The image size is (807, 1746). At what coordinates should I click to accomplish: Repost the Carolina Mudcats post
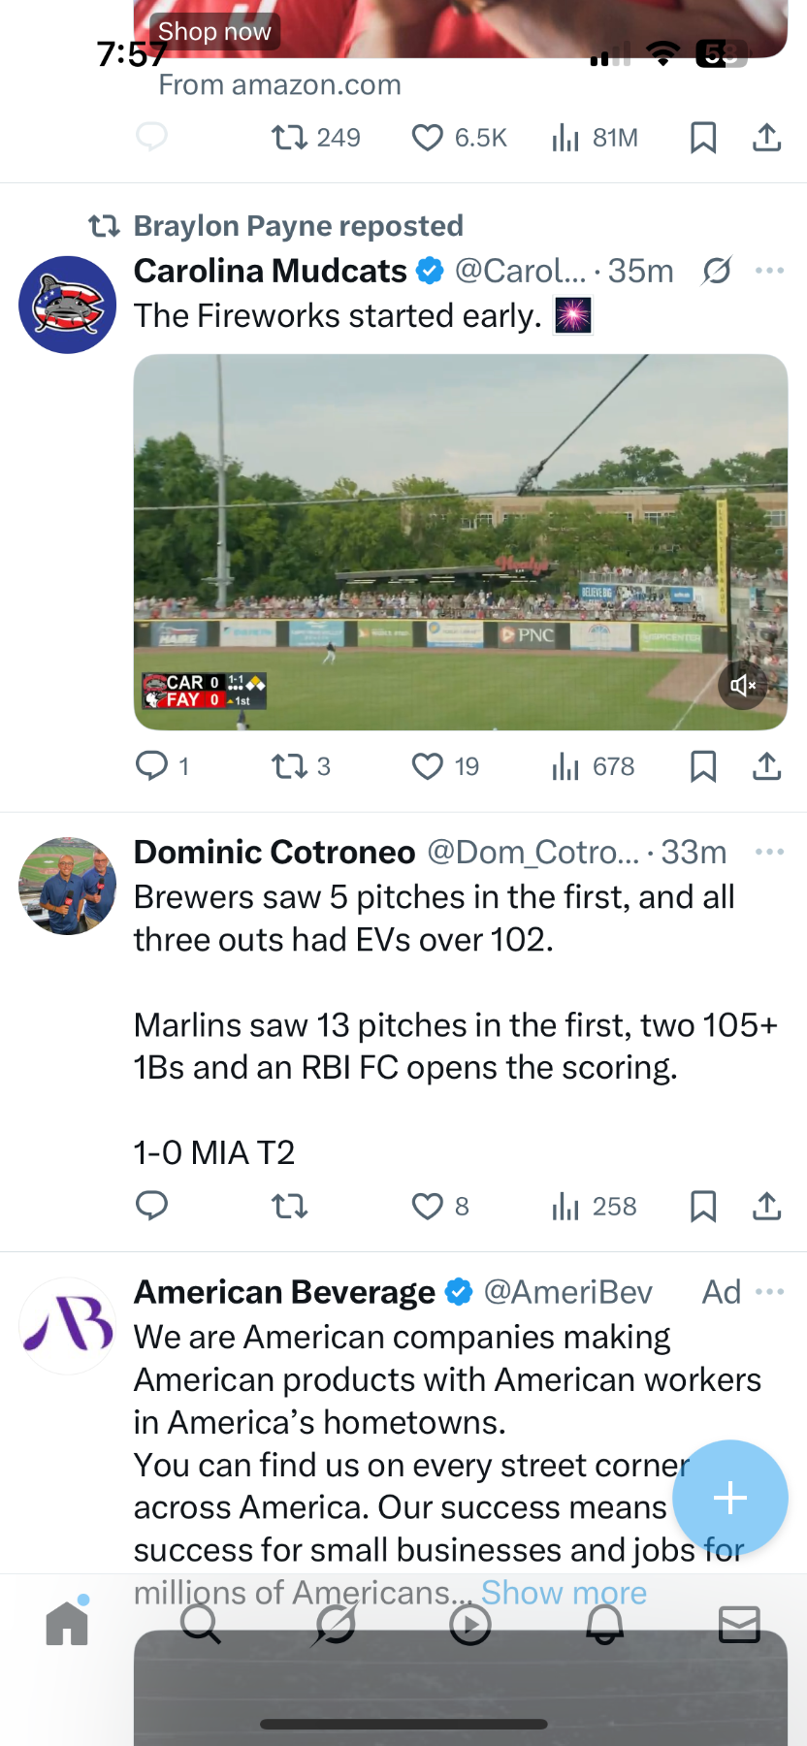[289, 766]
